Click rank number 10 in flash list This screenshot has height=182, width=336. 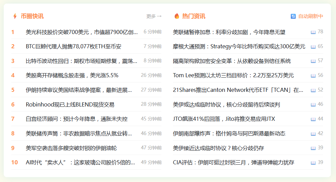pyautogui.click(x=15, y=163)
